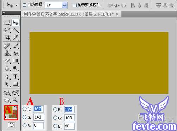This screenshot has width=177, height=131.
Task: Toggle Quick Mask mode button
Action: (x=12, y=125)
